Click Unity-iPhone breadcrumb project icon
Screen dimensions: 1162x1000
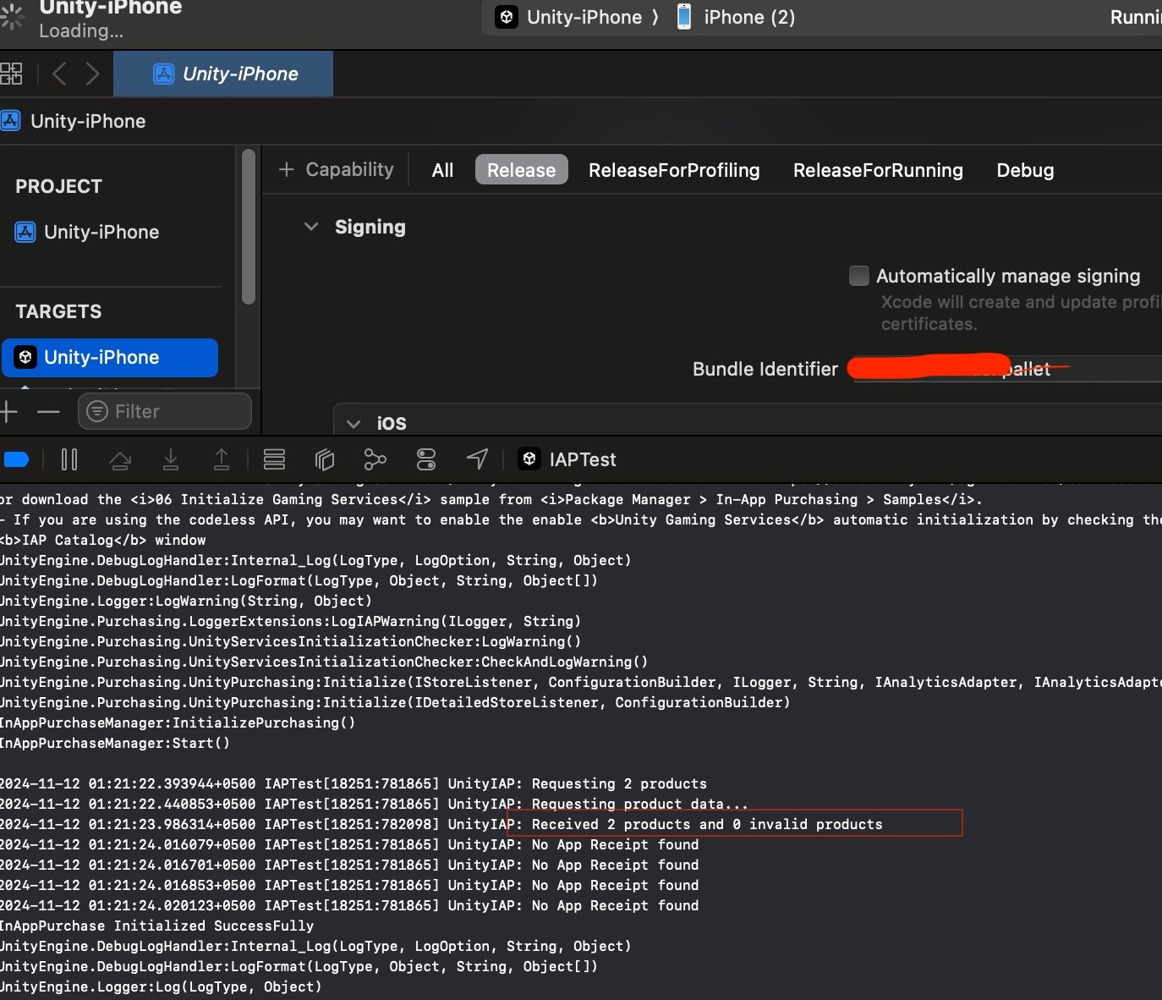[x=10, y=121]
